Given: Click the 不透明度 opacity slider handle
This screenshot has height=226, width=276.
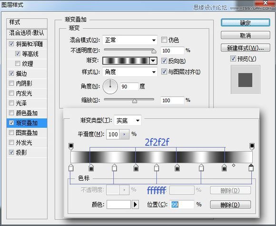Looking at the screenshot, I should point(154,51).
